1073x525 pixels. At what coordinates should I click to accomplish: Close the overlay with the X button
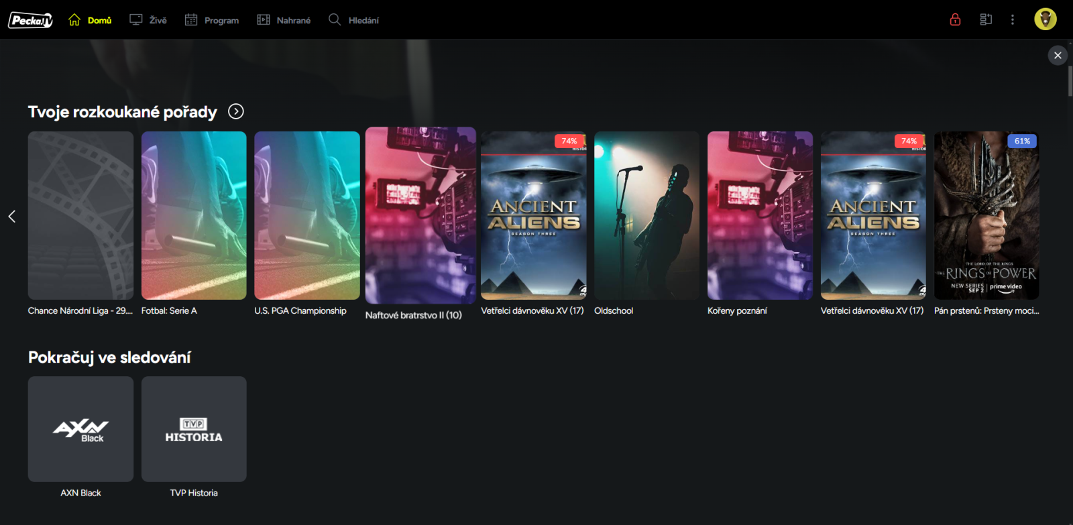(1058, 55)
